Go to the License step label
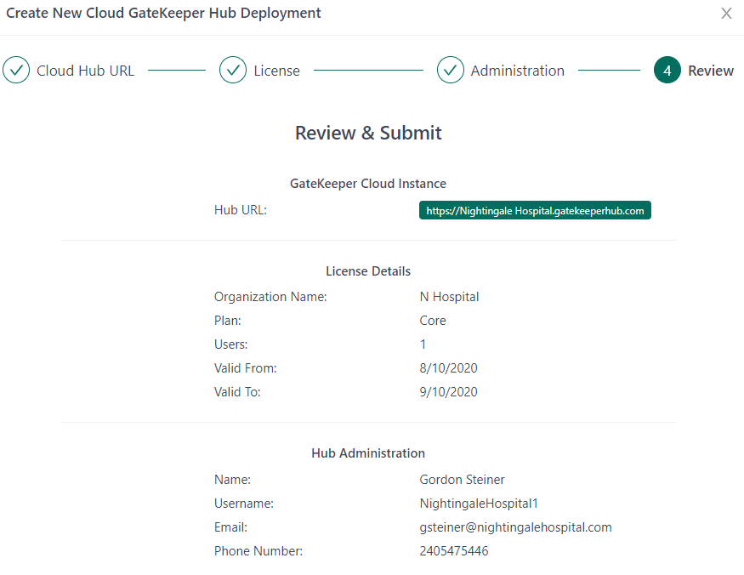The width and height of the screenshot is (744, 575). tap(276, 71)
